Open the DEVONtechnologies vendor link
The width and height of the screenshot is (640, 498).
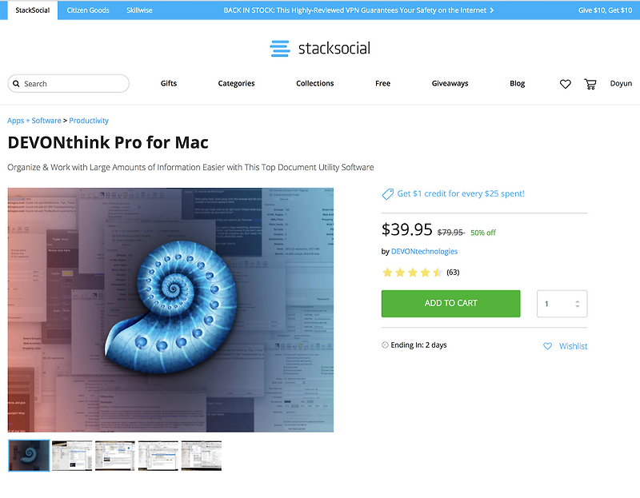(424, 252)
